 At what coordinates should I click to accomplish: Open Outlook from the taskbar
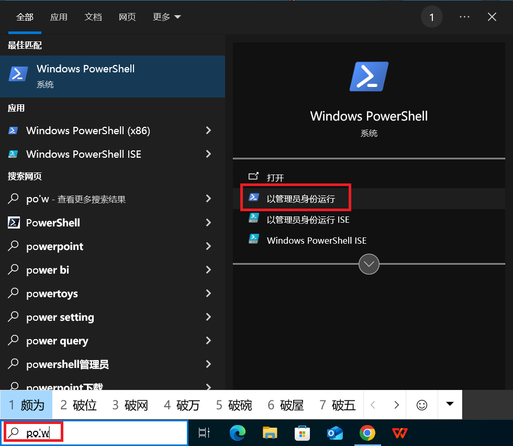[334, 433]
